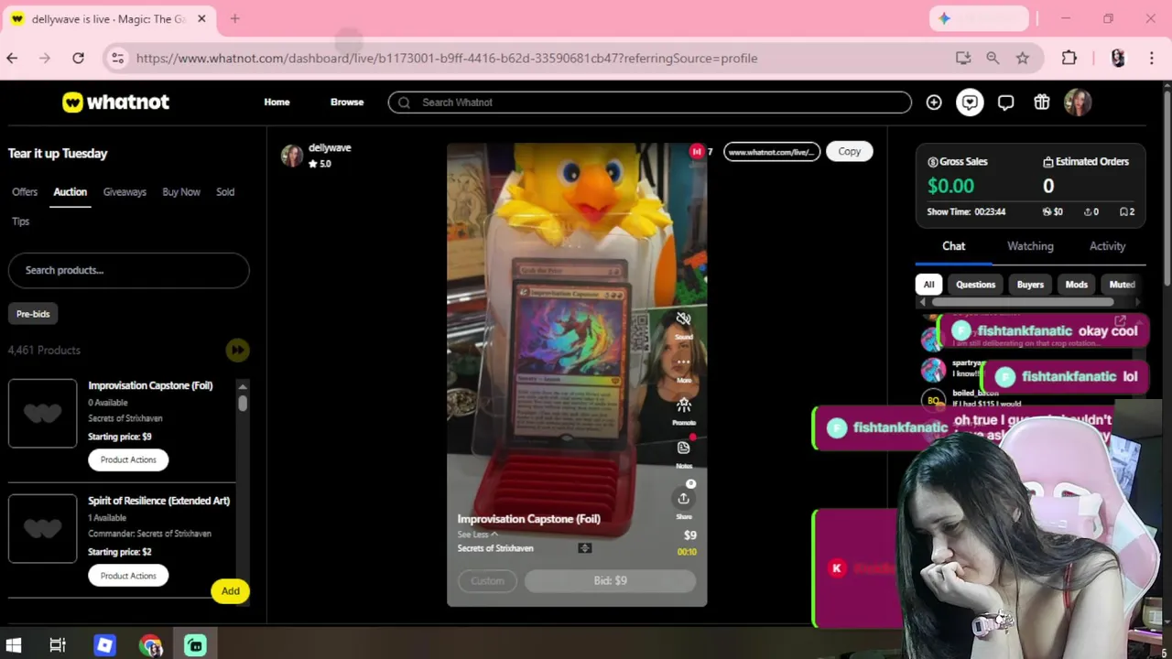Switch to the Giveaways tab
The image size is (1172, 659).
125,192
